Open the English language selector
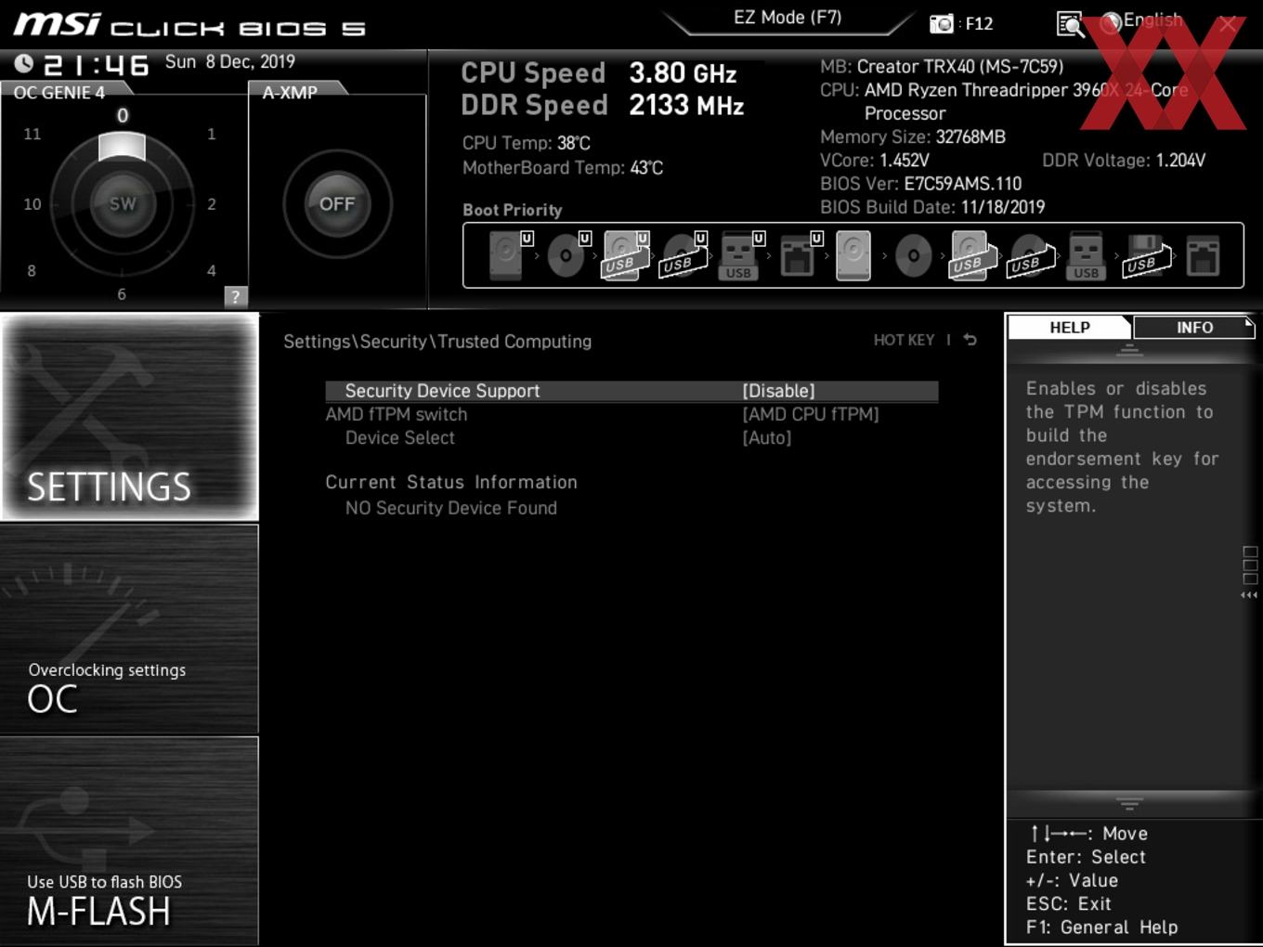 click(x=1141, y=20)
